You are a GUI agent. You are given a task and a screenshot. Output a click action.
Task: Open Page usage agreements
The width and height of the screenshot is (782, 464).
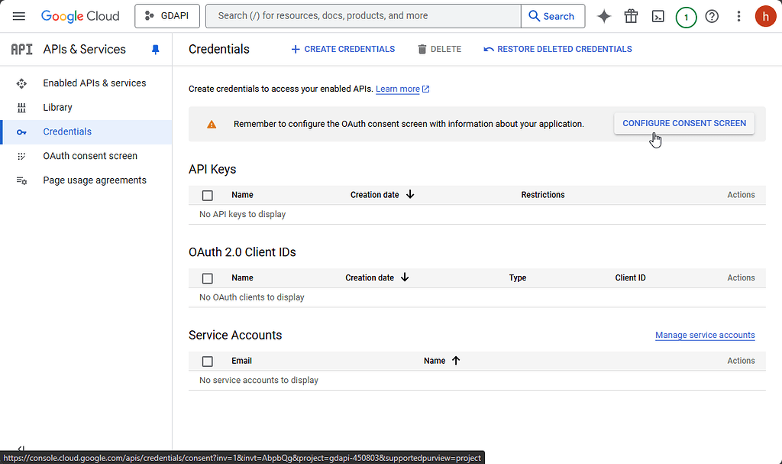86,180
